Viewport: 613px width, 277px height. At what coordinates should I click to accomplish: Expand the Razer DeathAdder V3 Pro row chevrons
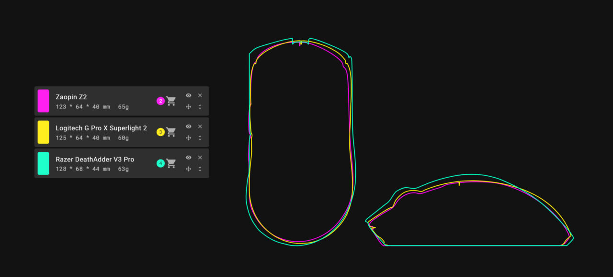(x=200, y=169)
